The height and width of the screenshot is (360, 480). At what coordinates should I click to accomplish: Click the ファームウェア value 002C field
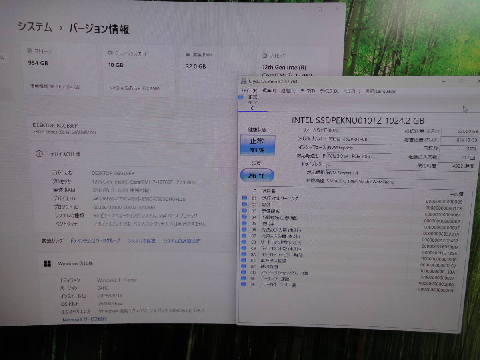360,130
